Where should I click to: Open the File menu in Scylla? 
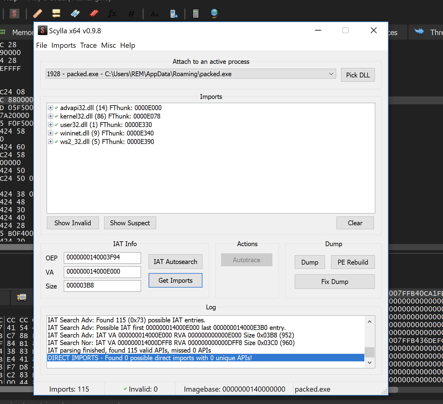(41, 45)
